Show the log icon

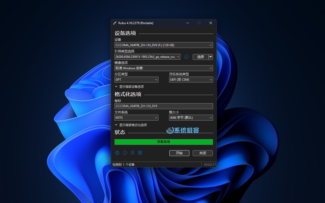pyautogui.click(x=140, y=153)
